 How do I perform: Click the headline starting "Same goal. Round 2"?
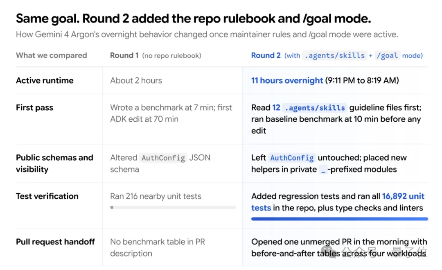tap(193, 18)
